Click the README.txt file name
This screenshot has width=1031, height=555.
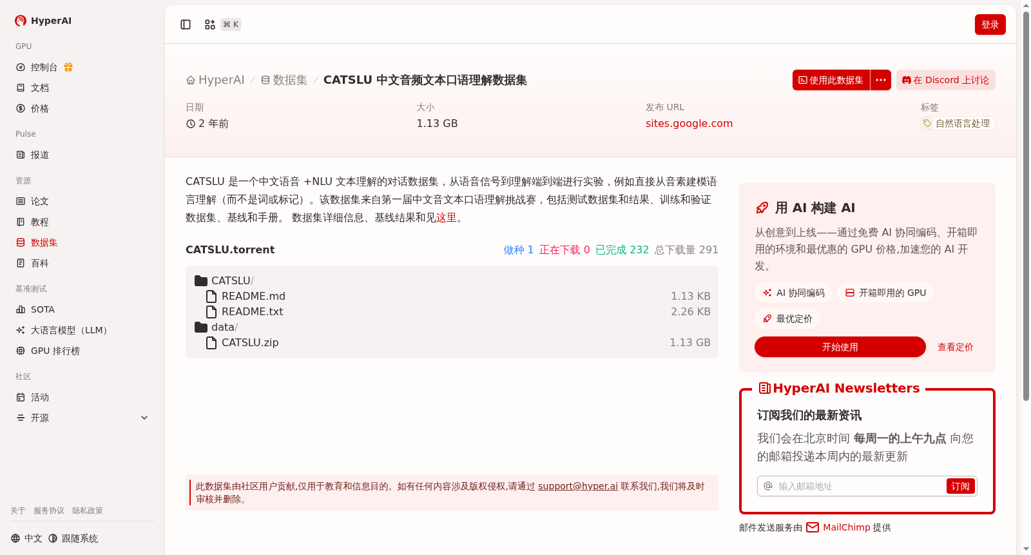253,311
